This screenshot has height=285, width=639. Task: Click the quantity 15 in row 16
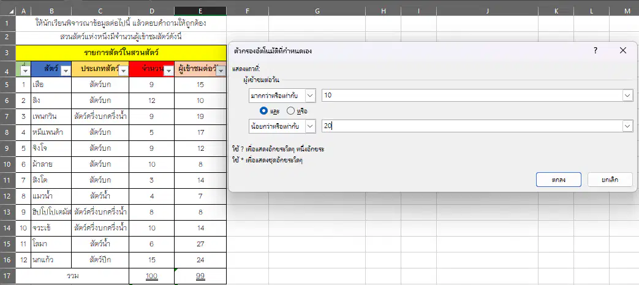coord(151,260)
